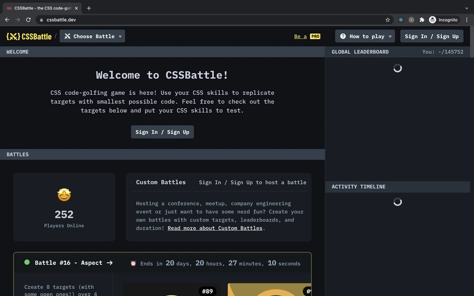The height and width of the screenshot is (296, 474).
Task: Open Read more about Custom Battles link
Action: [x=215, y=228]
